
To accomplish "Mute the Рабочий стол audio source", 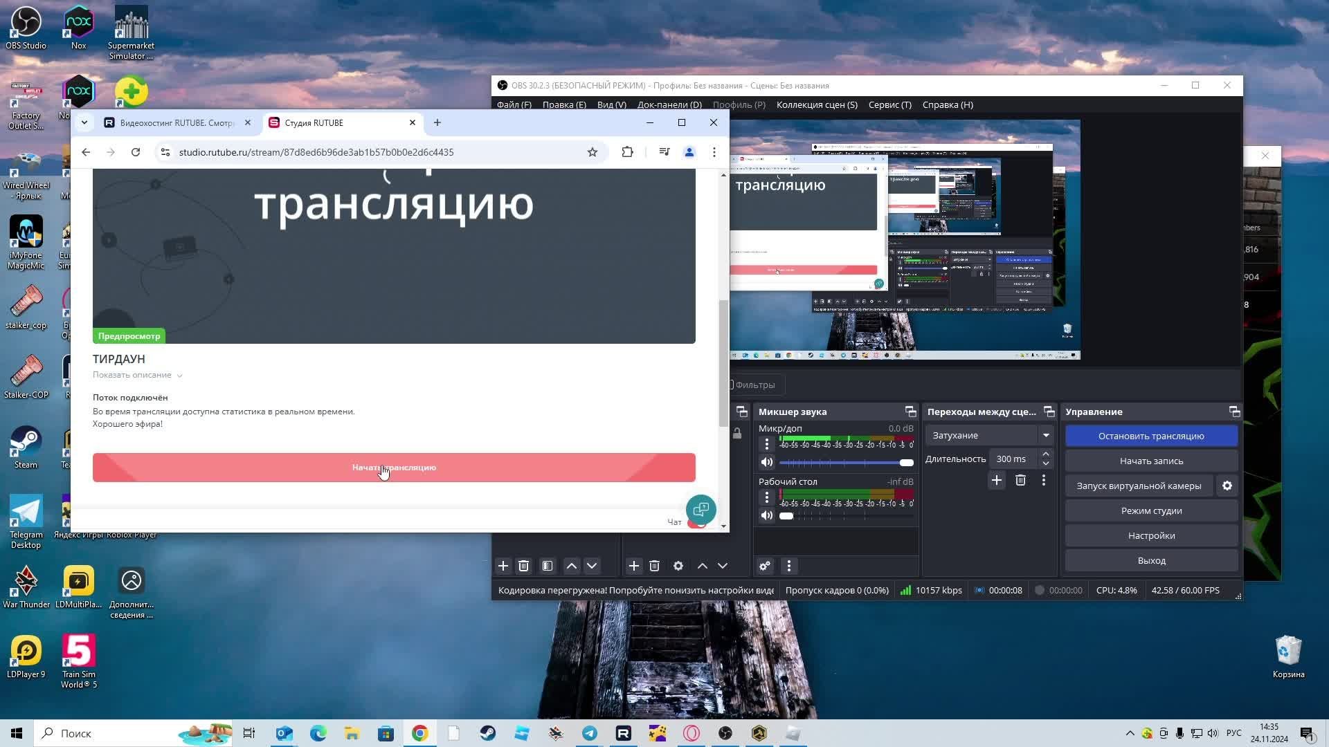I will click(766, 515).
